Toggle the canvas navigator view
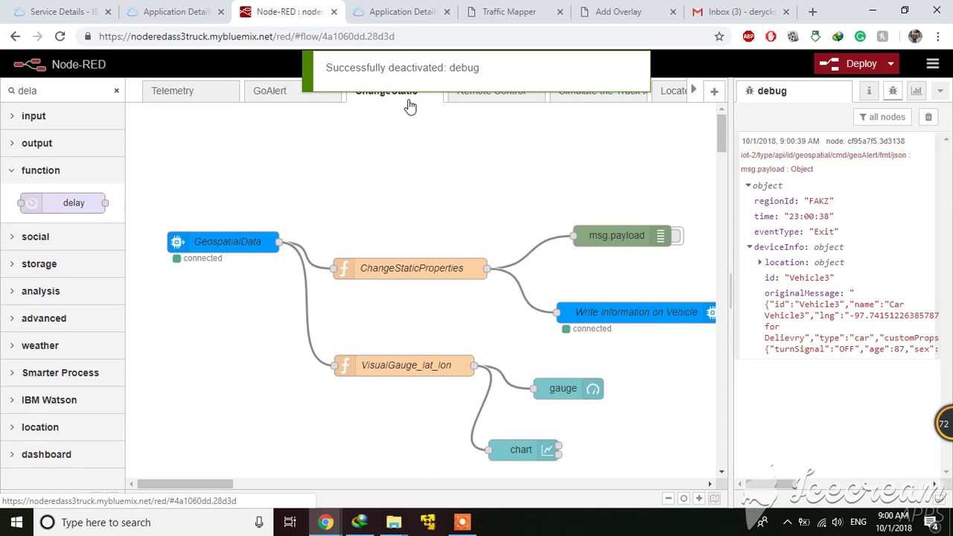 point(715,499)
